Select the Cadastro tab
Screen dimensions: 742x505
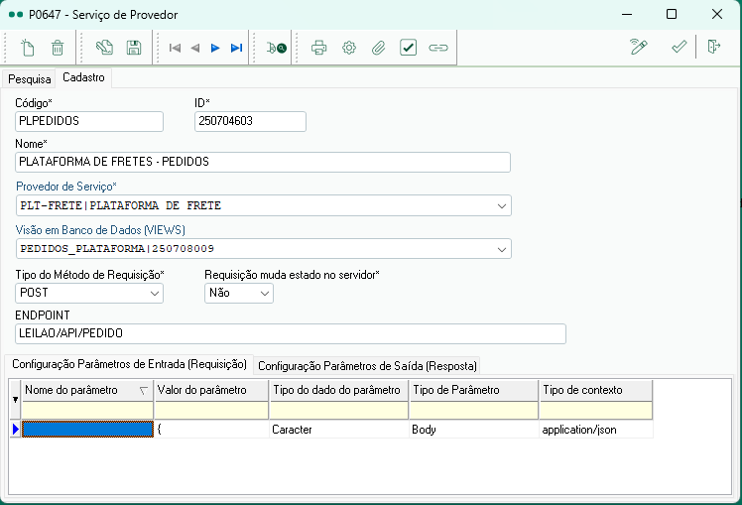pyautogui.click(x=83, y=77)
